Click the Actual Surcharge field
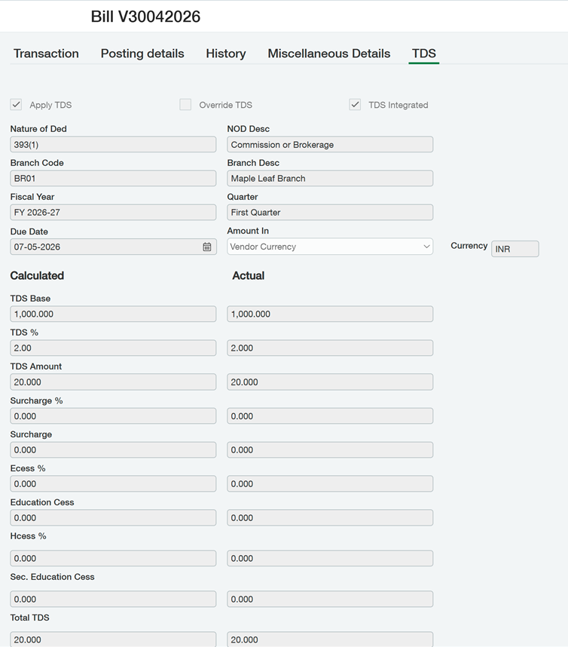The image size is (568, 647). coord(330,449)
